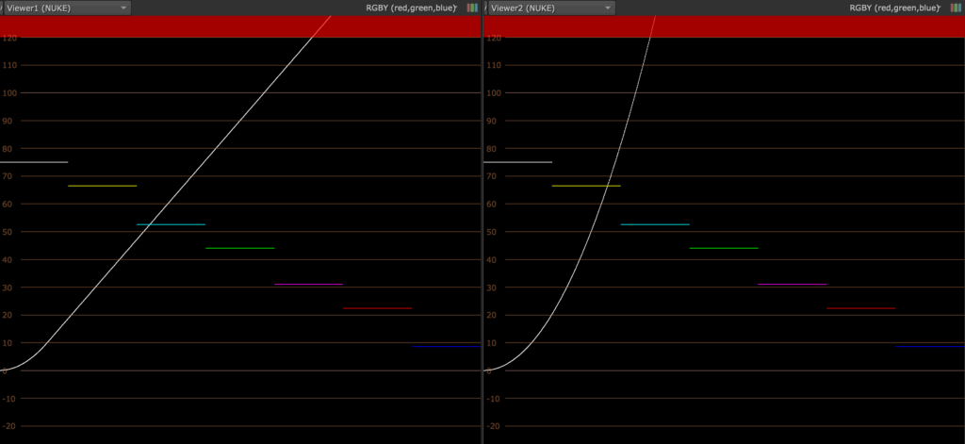
Task: Click the green trace segment in Viewer2 scope
Action: tap(724, 248)
